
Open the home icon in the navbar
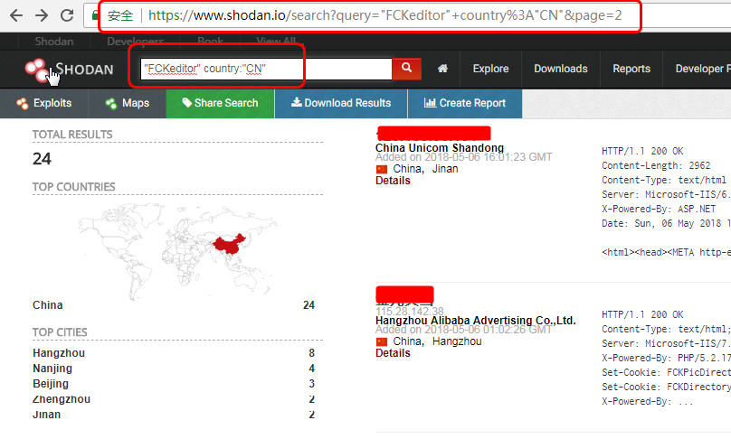[x=442, y=69]
